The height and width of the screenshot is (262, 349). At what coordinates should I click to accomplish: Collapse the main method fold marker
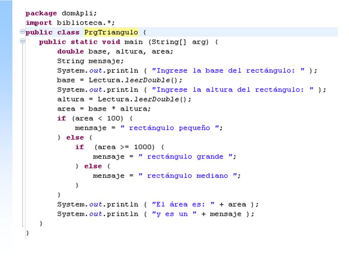tap(22, 41)
